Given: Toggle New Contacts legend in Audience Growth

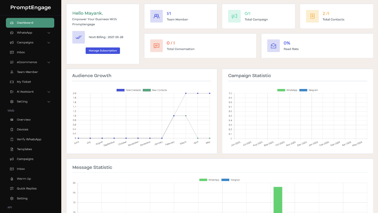Looking at the screenshot, I should pyautogui.click(x=155, y=90).
